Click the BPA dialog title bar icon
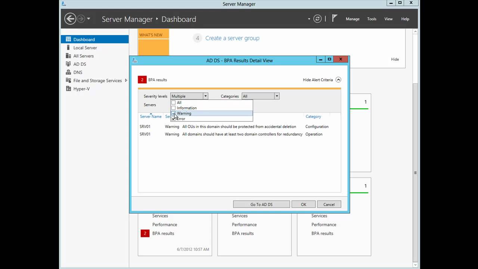The height and width of the screenshot is (269, 478). tap(135, 61)
